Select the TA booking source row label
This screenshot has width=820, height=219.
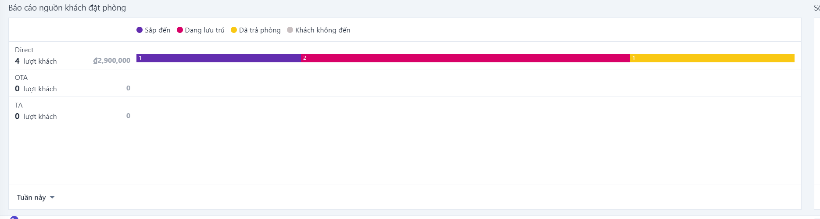pos(19,105)
